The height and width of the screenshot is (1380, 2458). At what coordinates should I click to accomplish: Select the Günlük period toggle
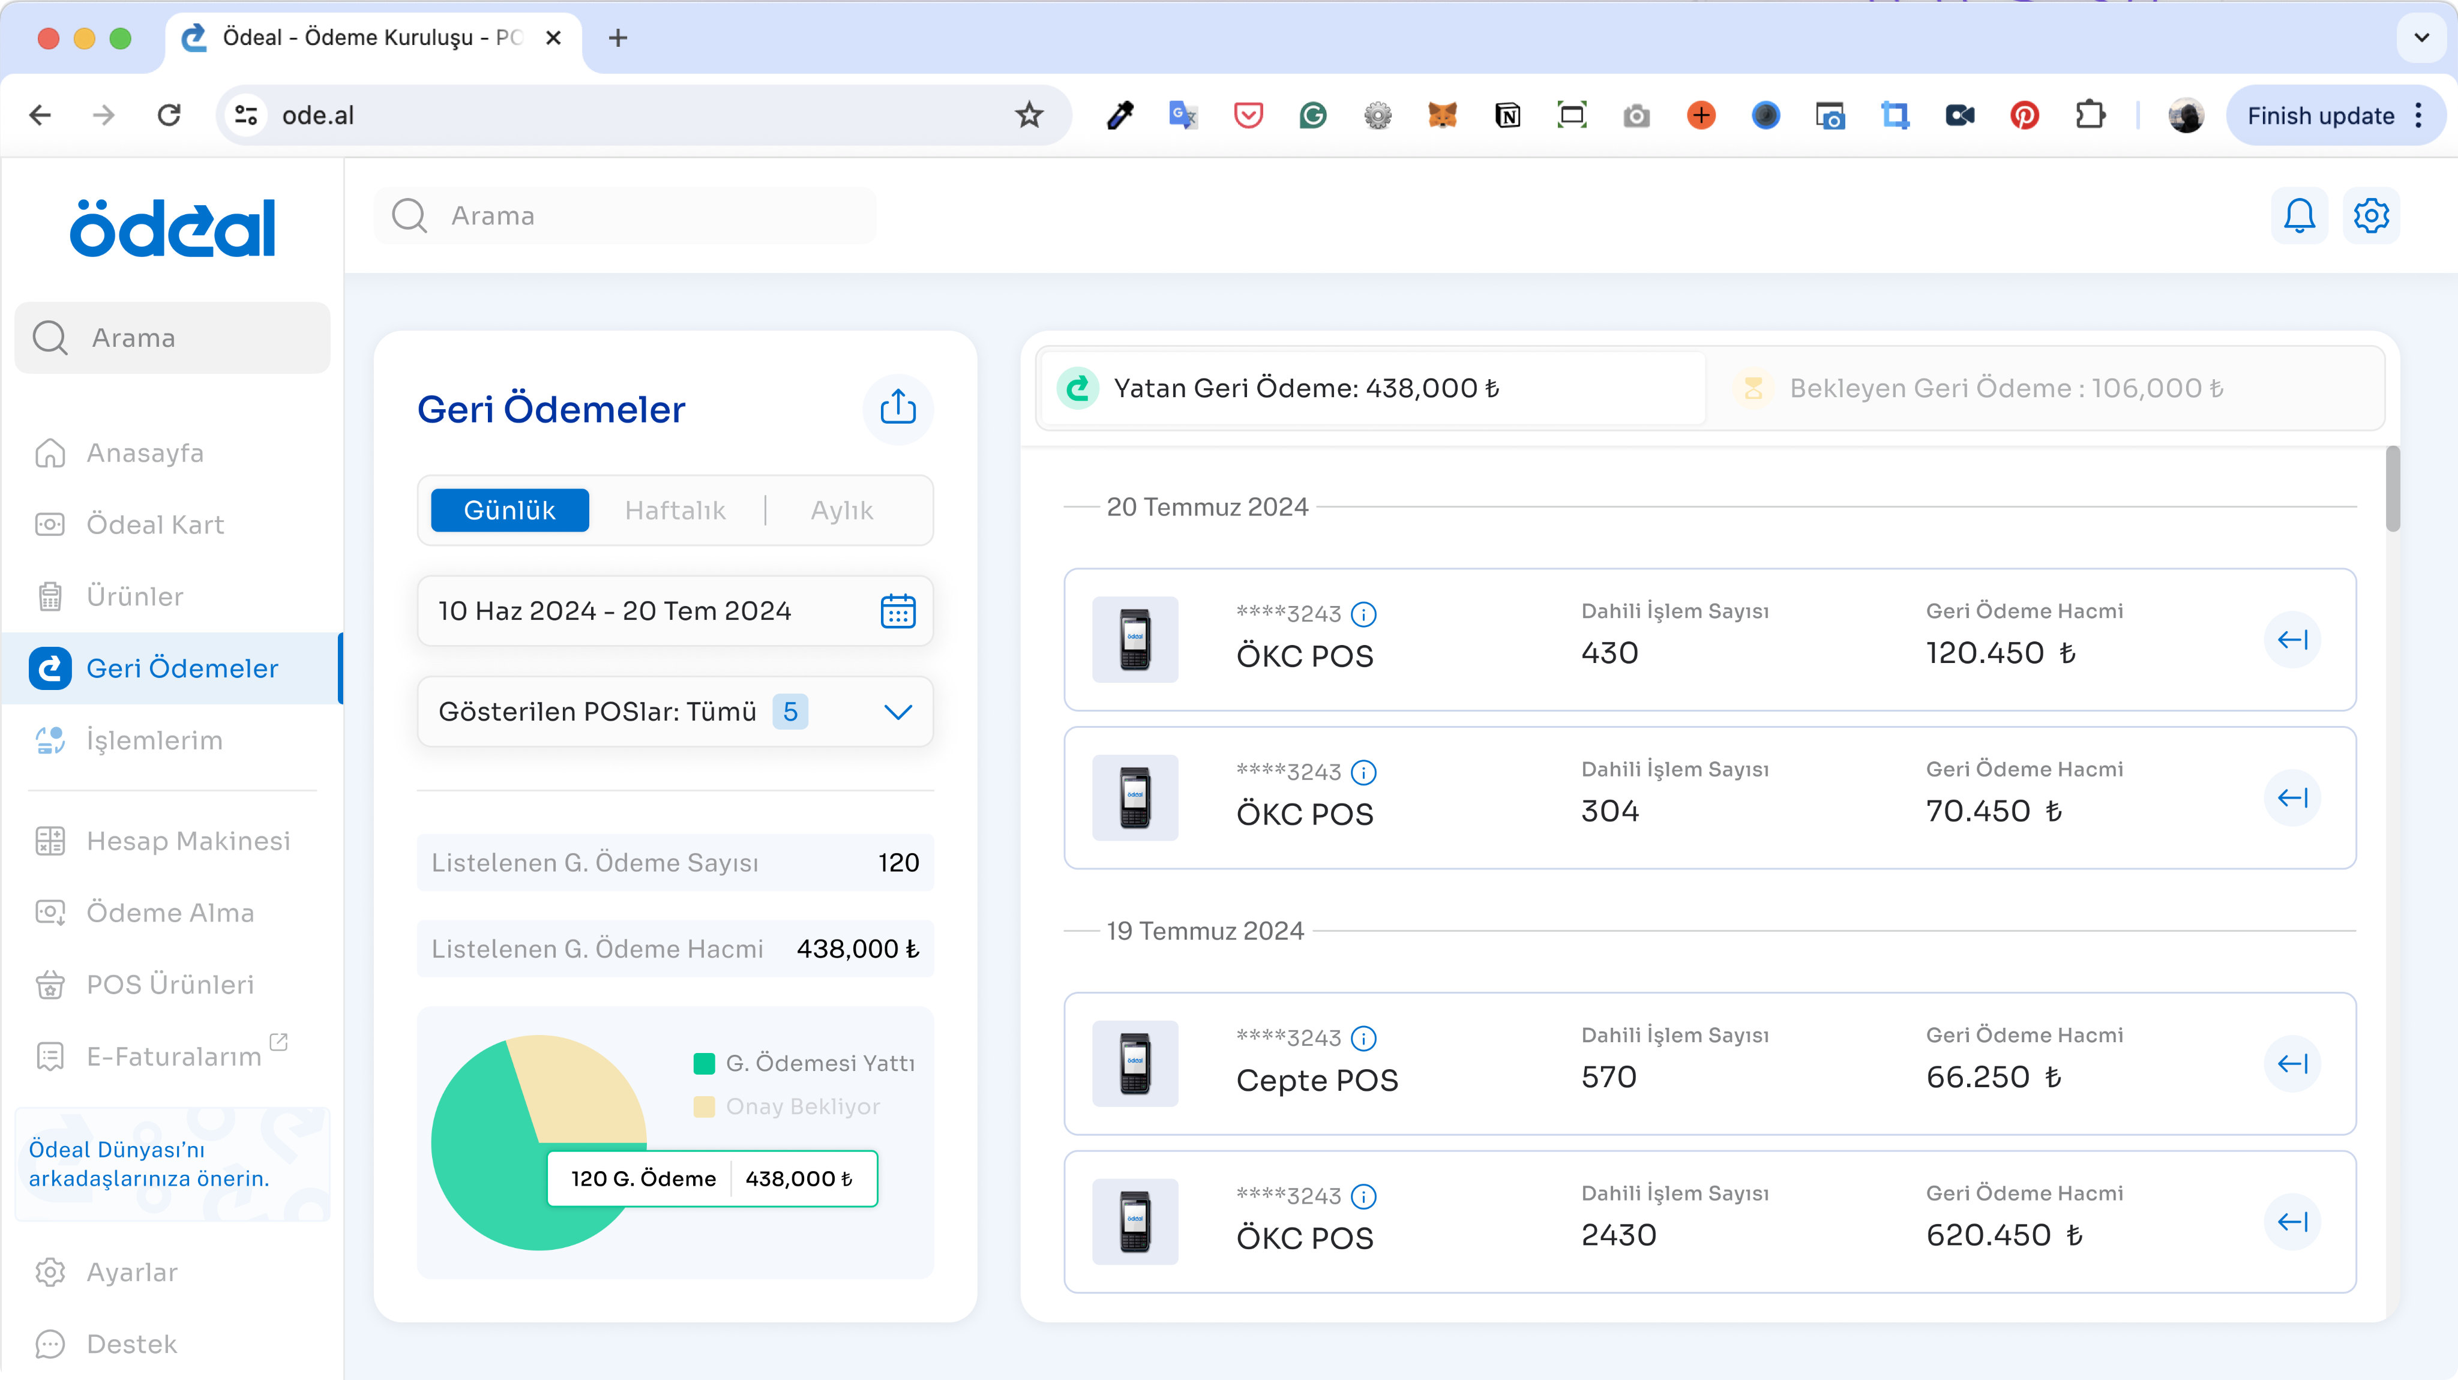(x=509, y=511)
